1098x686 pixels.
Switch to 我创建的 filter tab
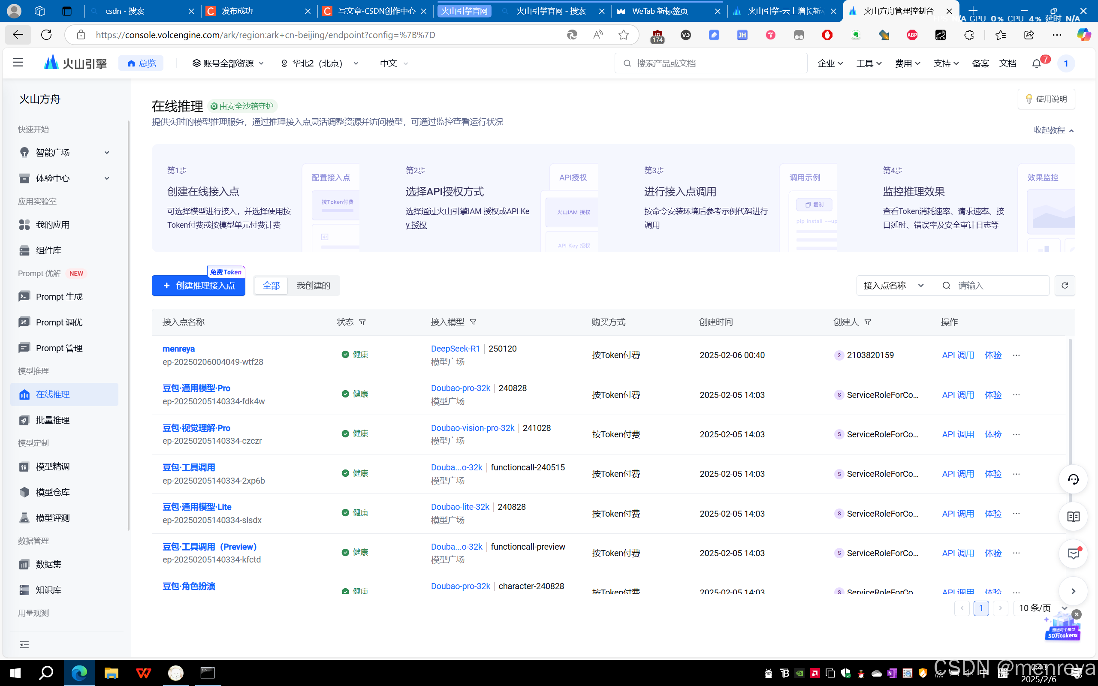[313, 286]
